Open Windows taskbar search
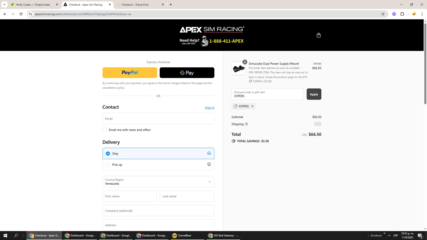This screenshot has height=240, width=427. pos(16,235)
